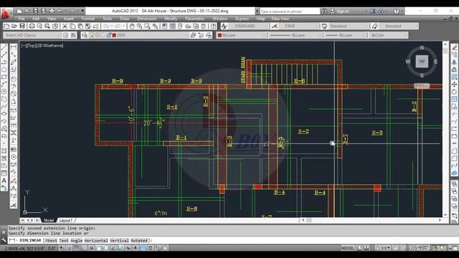Select the Erase tool in Modify toolbar
459x258 pixels.
(454, 47)
